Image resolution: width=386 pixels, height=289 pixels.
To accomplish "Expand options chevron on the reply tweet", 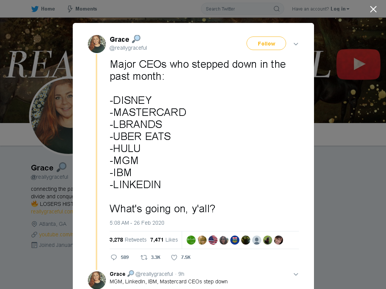I will pos(296,274).
